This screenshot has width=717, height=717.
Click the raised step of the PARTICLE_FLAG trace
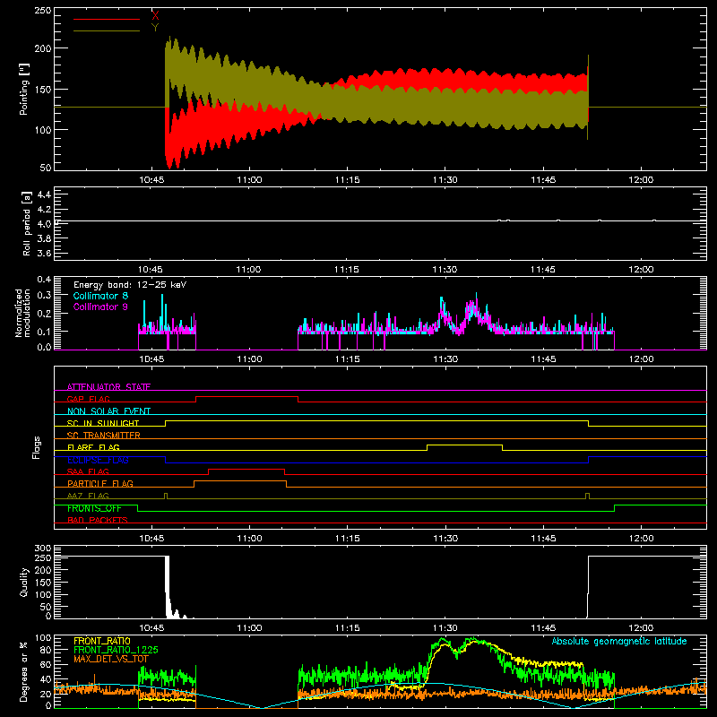tap(240, 481)
